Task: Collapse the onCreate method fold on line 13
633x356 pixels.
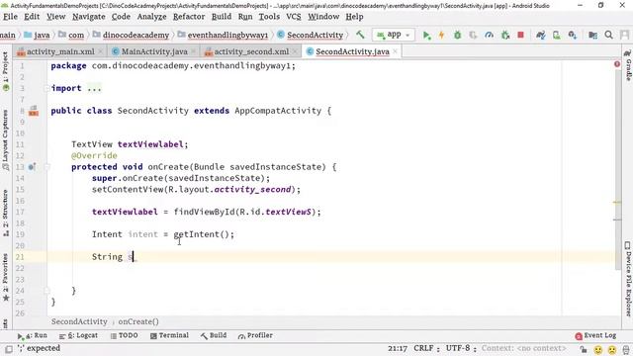Action: 46,167
